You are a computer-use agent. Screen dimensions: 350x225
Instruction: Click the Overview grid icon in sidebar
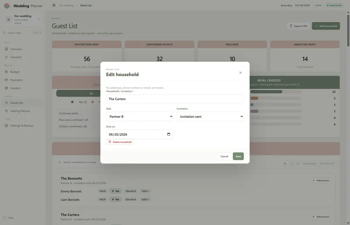(6, 49)
